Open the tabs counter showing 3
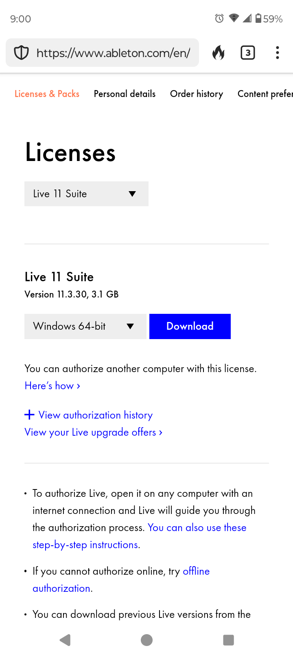The height and width of the screenshot is (657, 293). pos(248,53)
